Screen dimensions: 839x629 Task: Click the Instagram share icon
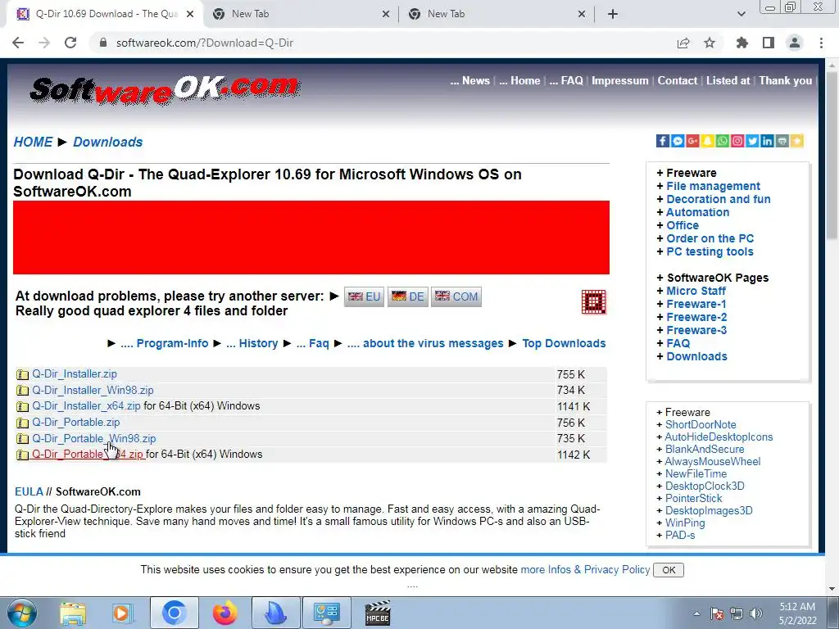(x=737, y=141)
